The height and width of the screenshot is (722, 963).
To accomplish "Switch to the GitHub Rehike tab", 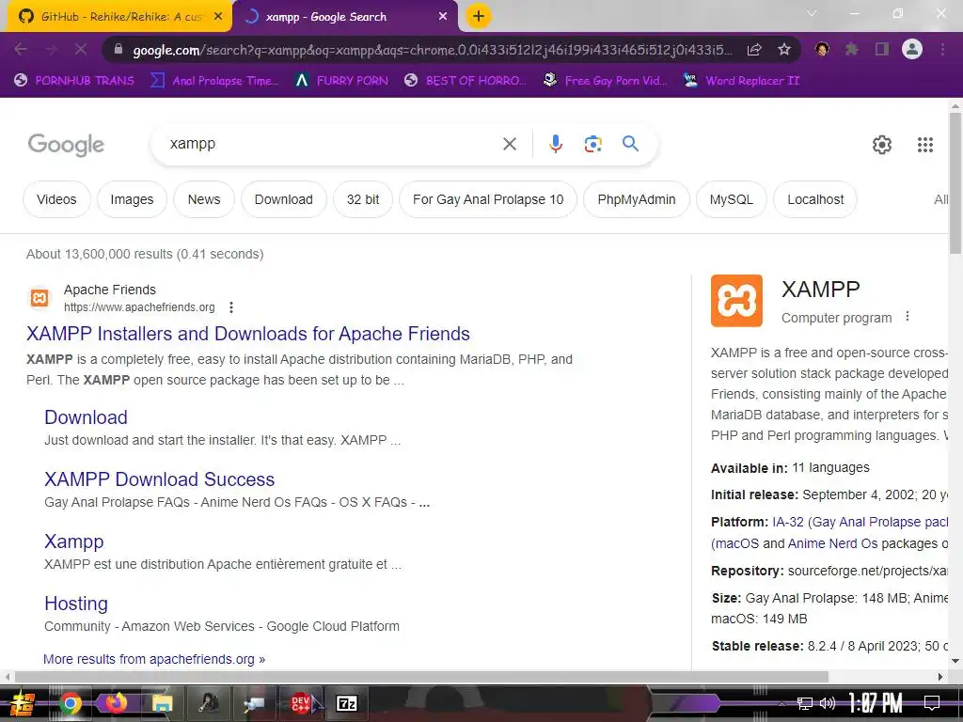I will (119, 17).
